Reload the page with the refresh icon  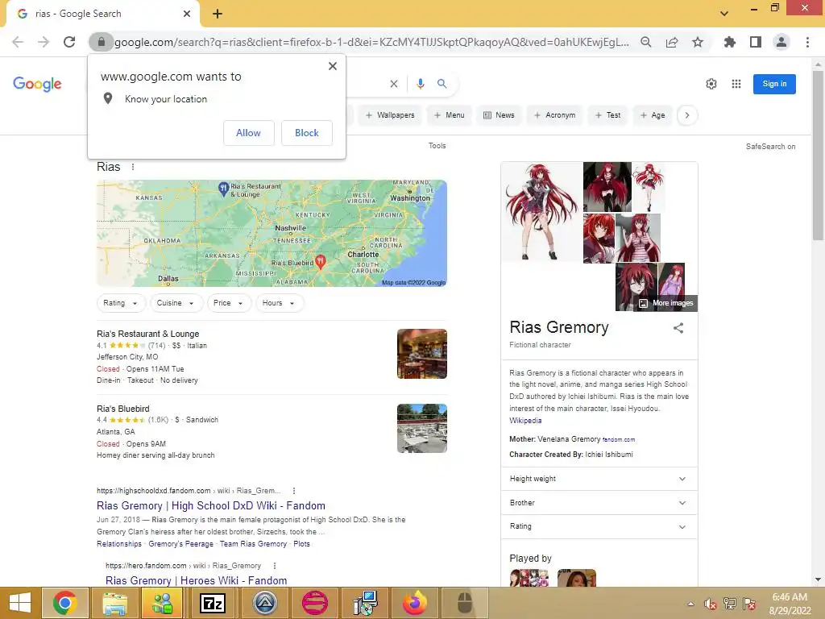click(x=69, y=42)
